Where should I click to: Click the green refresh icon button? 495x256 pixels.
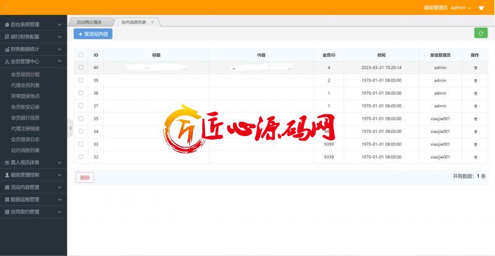[x=481, y=33]
